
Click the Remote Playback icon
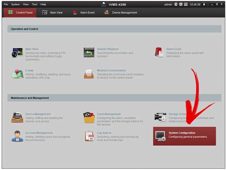[89, 52]
